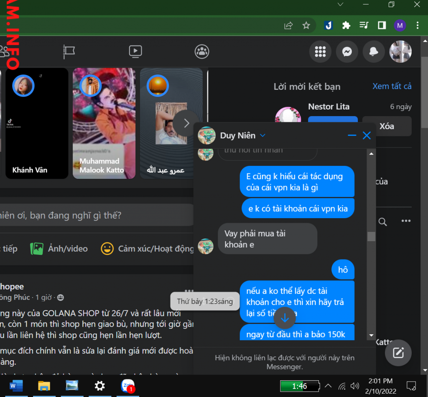
Task: Open the Chrome media control icon
Action: click(x=364, y=25)
